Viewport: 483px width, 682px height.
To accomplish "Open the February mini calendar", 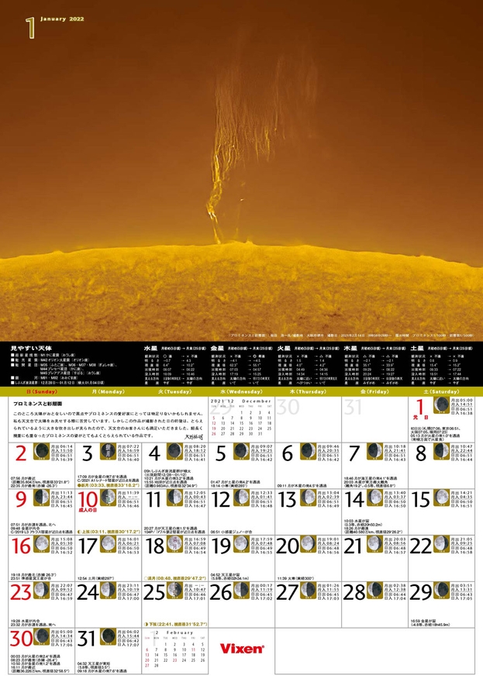I will click(x=175, y=648).
